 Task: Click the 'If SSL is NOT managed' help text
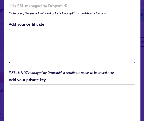point(62,73)
